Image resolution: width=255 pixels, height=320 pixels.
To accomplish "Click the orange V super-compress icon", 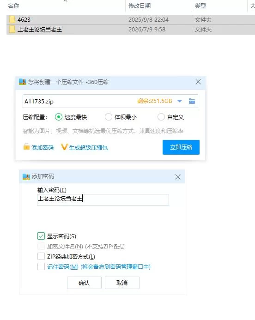I will tap(64, 147).
